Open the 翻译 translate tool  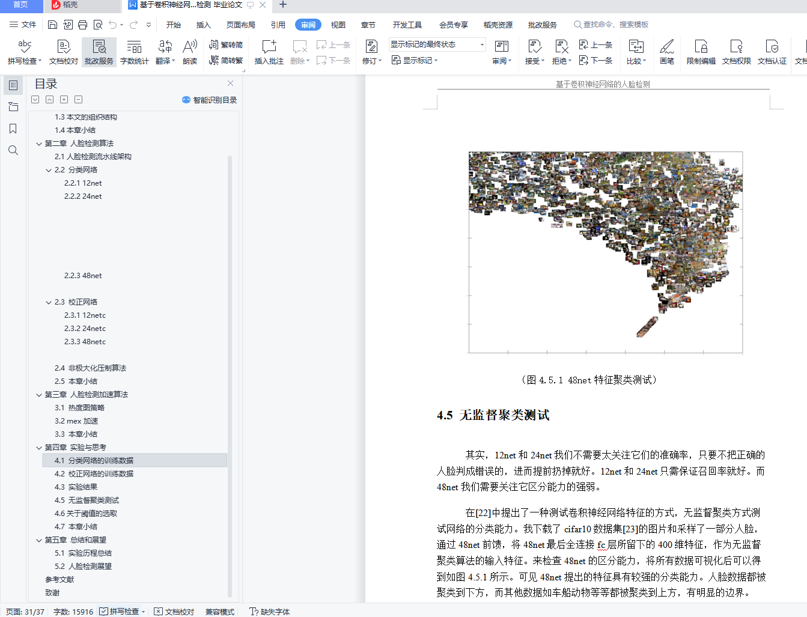click(x=165, y=52)
